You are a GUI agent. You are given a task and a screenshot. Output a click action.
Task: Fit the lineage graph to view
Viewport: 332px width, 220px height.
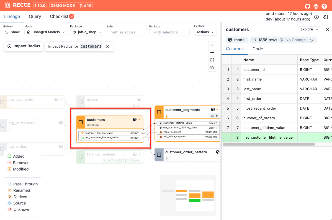pos(212,60)
